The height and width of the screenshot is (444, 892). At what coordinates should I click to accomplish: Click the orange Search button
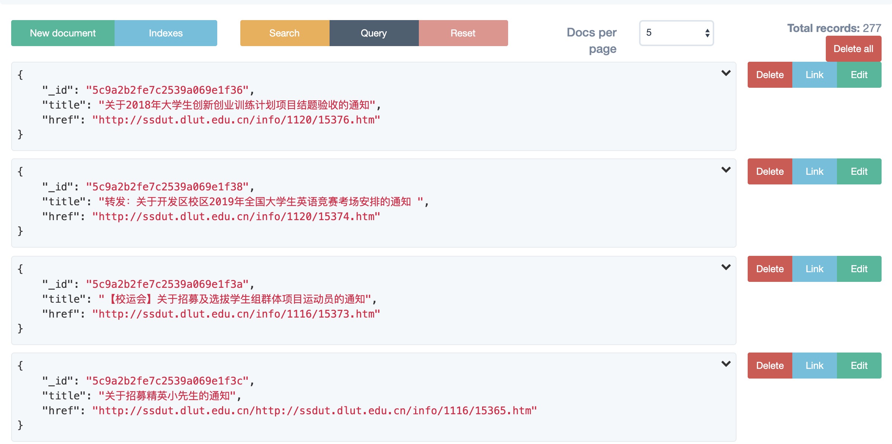[x=285, y=33]
